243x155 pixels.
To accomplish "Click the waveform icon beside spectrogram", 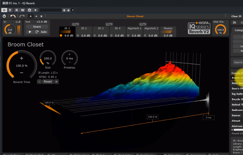I will tap(207, 99).
